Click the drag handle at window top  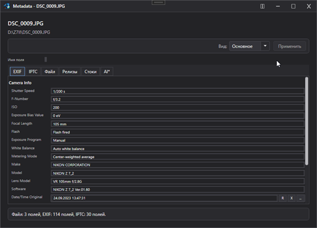pos(158,2)
